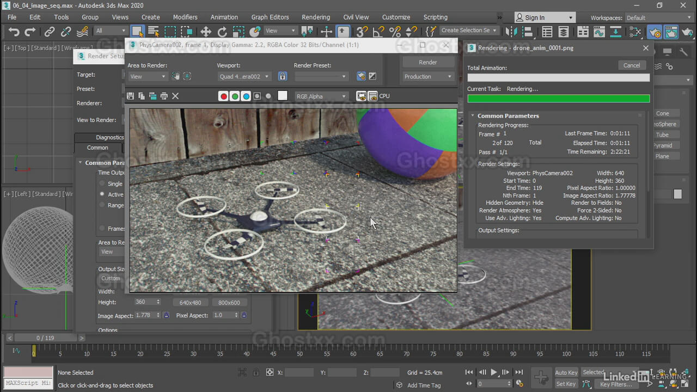Click the Render button
This screenshot has height=392, width=697.
(x=427, y=62)
